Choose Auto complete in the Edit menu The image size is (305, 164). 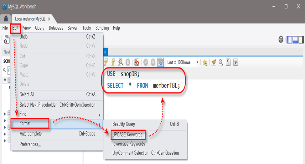coord(57,134)
